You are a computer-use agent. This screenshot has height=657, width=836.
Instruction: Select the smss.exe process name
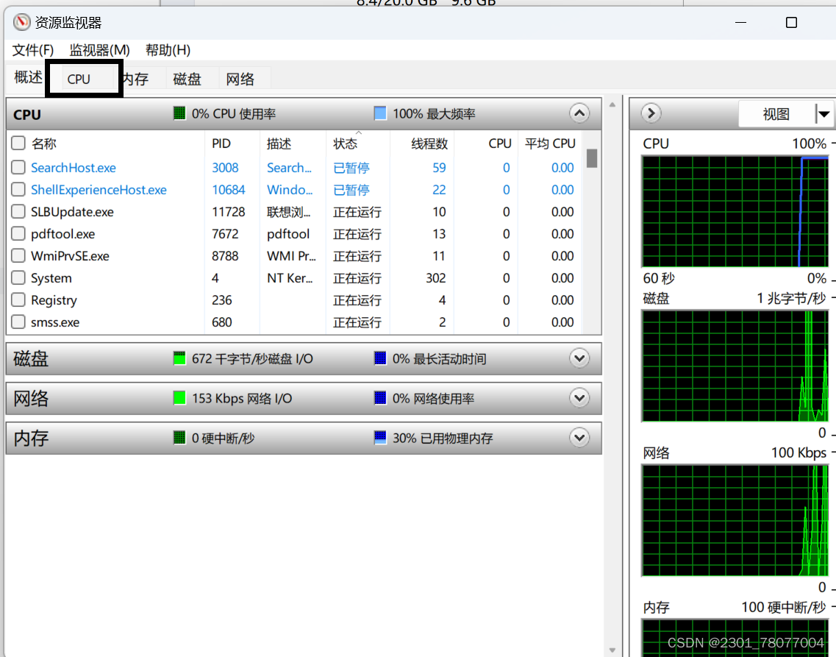[x=55, y=322]
